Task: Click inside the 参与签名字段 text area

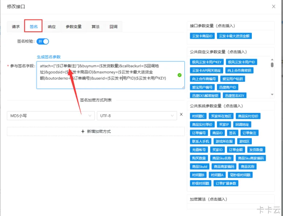Action: point(110,75)
